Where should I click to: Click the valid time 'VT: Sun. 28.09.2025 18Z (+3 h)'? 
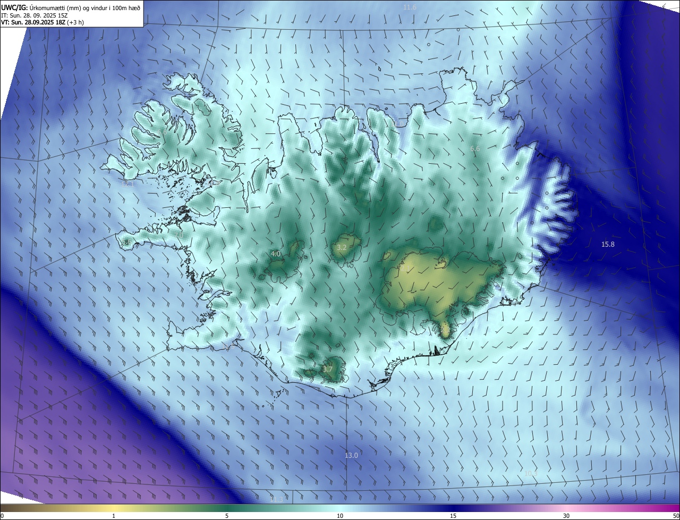coord(42,22)
